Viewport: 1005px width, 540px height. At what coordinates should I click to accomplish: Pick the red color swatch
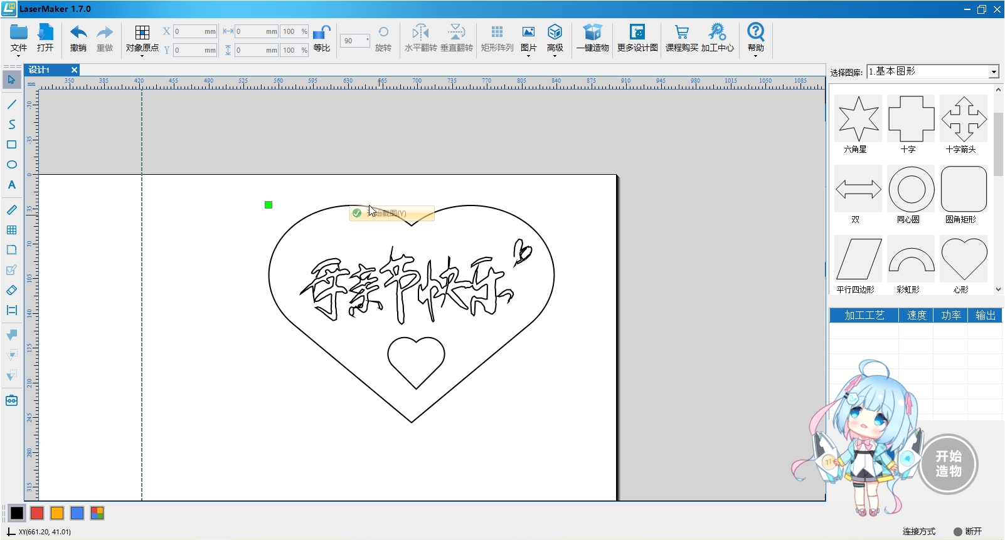click(37, 513)
